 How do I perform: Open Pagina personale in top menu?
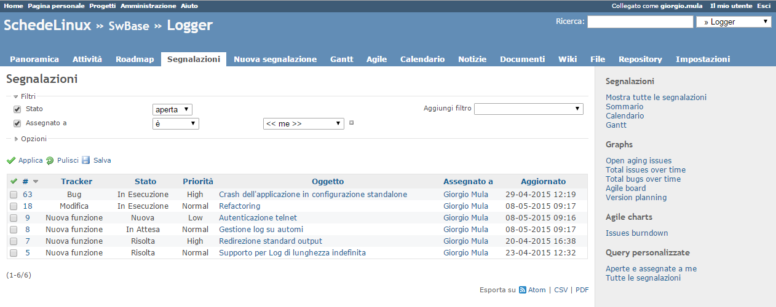coord(56,6)
